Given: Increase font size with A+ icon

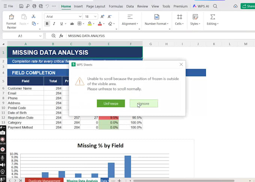Looking at the screenshot, I should tap(102, 16).
